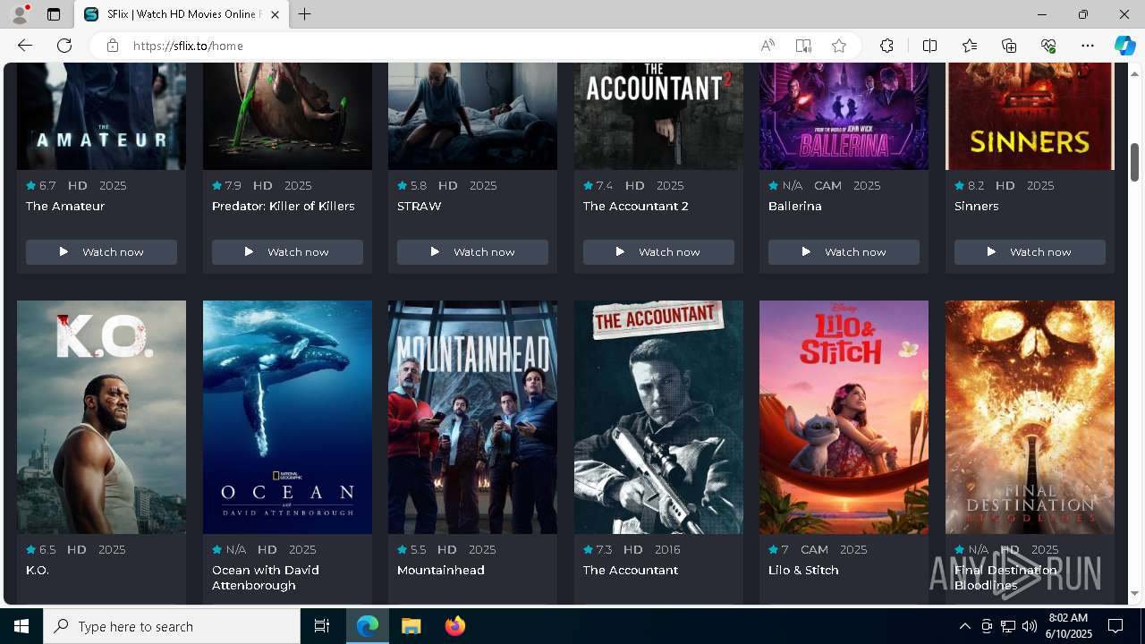The width and height of the screenshot is (1145, 644).
Task: Open Task View on taskbar
Action: click(322, 626)
